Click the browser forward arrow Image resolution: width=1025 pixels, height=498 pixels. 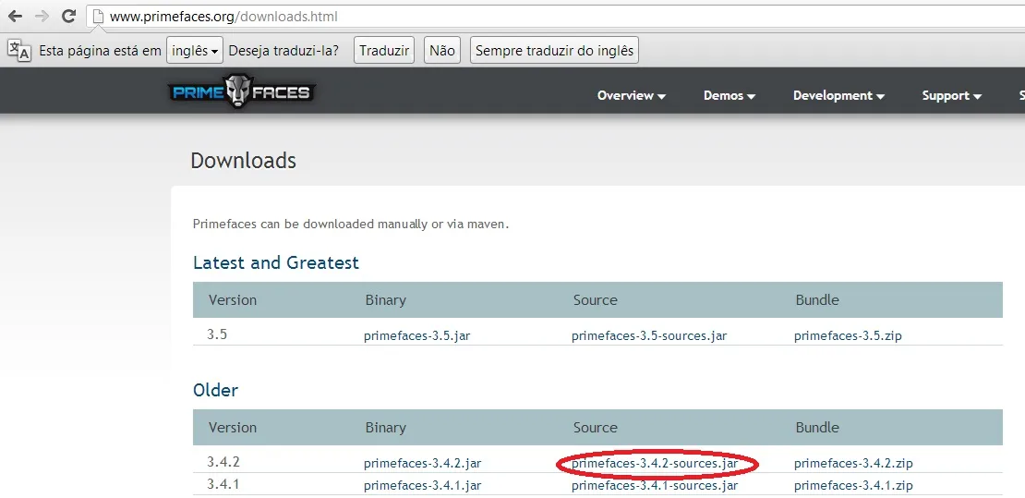click(x=42, y=17)
